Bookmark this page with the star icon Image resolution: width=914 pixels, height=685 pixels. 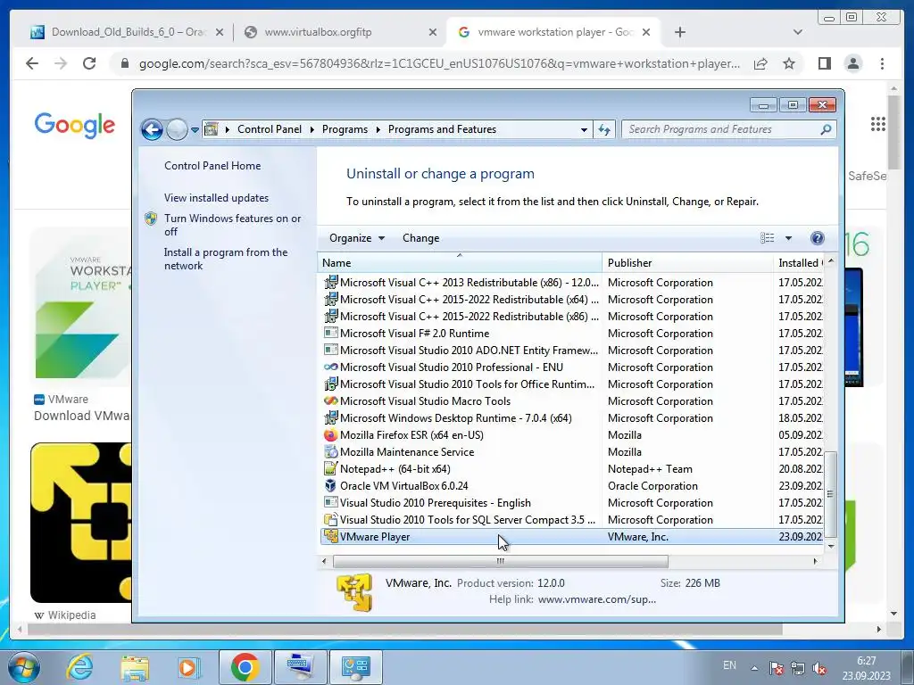pyautogui.click(x=789, y=63)
